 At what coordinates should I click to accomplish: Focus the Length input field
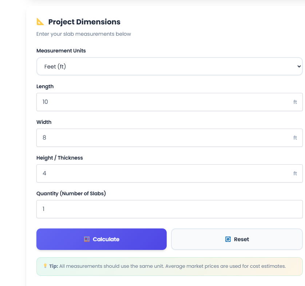point(164,102)
